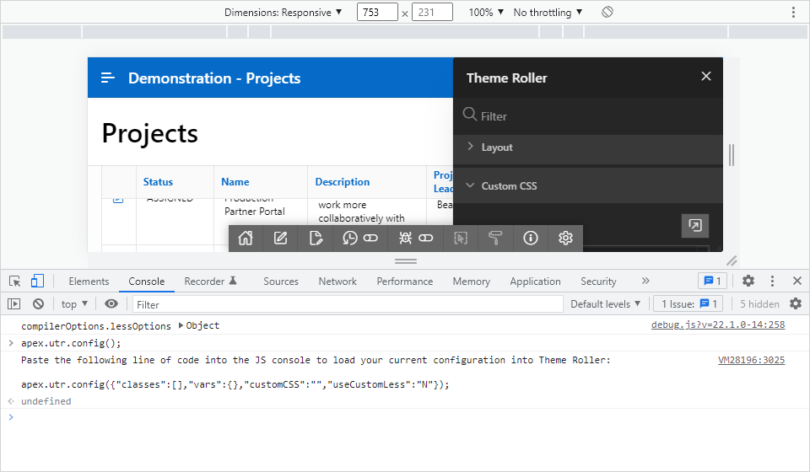Expand the logged Object in console
This screenshot has width=810, height=472.
[181, 325]
